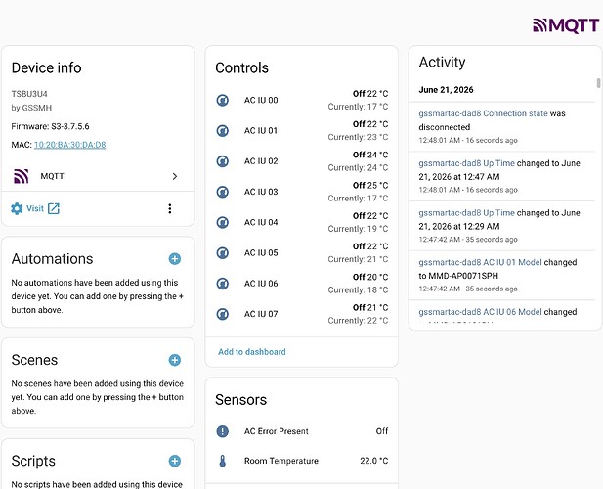
Task: Click the AC IU 06 'Off 20 °C' state
Action: [x=370, y=277]
